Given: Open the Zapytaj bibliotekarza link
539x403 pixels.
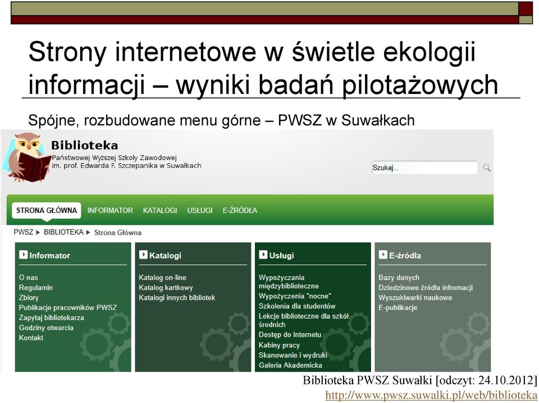Looking at the screenshot, I should (52, 318).
